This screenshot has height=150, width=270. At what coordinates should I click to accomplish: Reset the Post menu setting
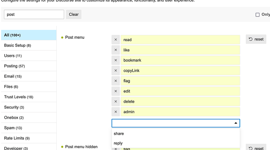tap(256, 39)
